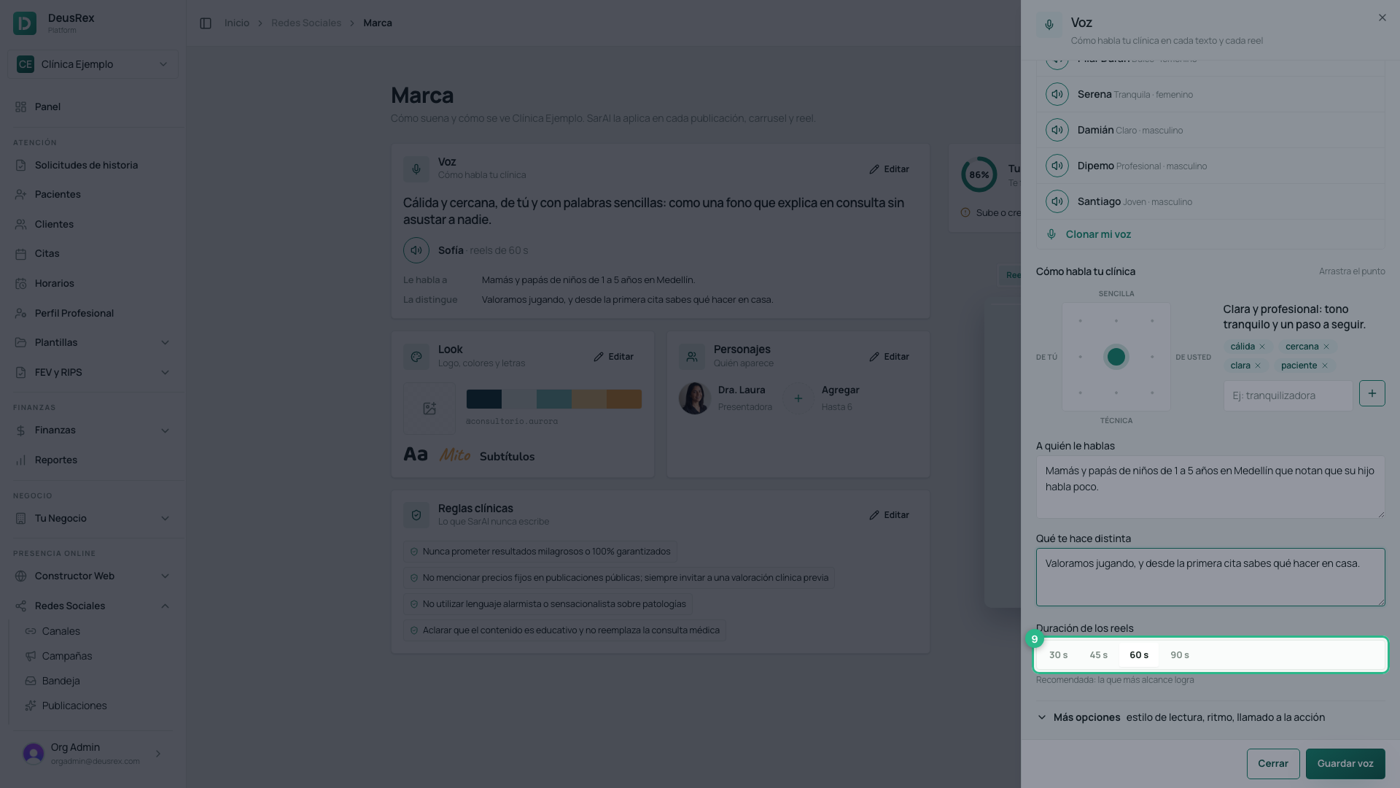Click A quién le hablas text area
The height and width of the screenshot is (788, 1400).
coord(1210,487)
